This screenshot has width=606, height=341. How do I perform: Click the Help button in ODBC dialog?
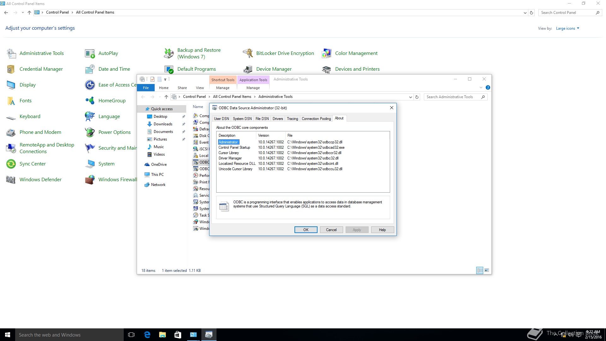click(382, 230)
